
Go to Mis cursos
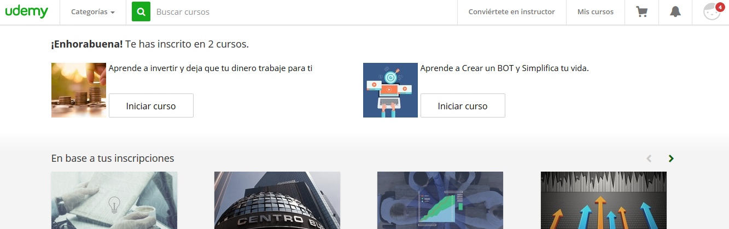[595, 12]
